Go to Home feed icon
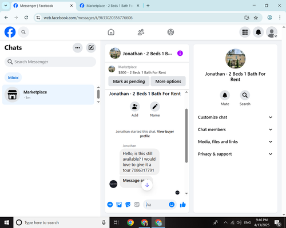286x228 pixels. [111, 32]
